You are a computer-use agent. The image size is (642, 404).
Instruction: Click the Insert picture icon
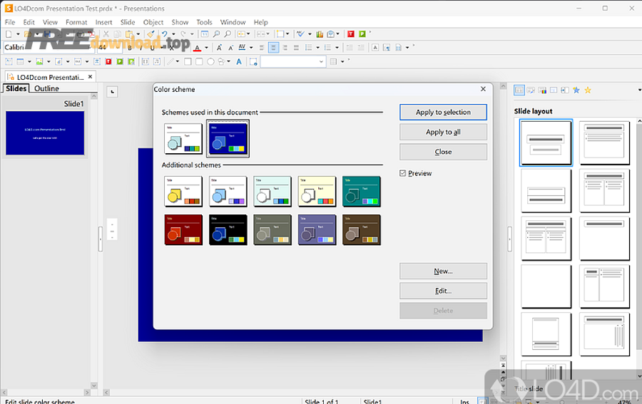[39, 62]
